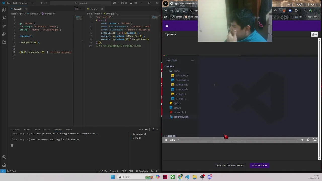The image size is (322, 181).
Task: Open the File menu
Action: point(9,3)
